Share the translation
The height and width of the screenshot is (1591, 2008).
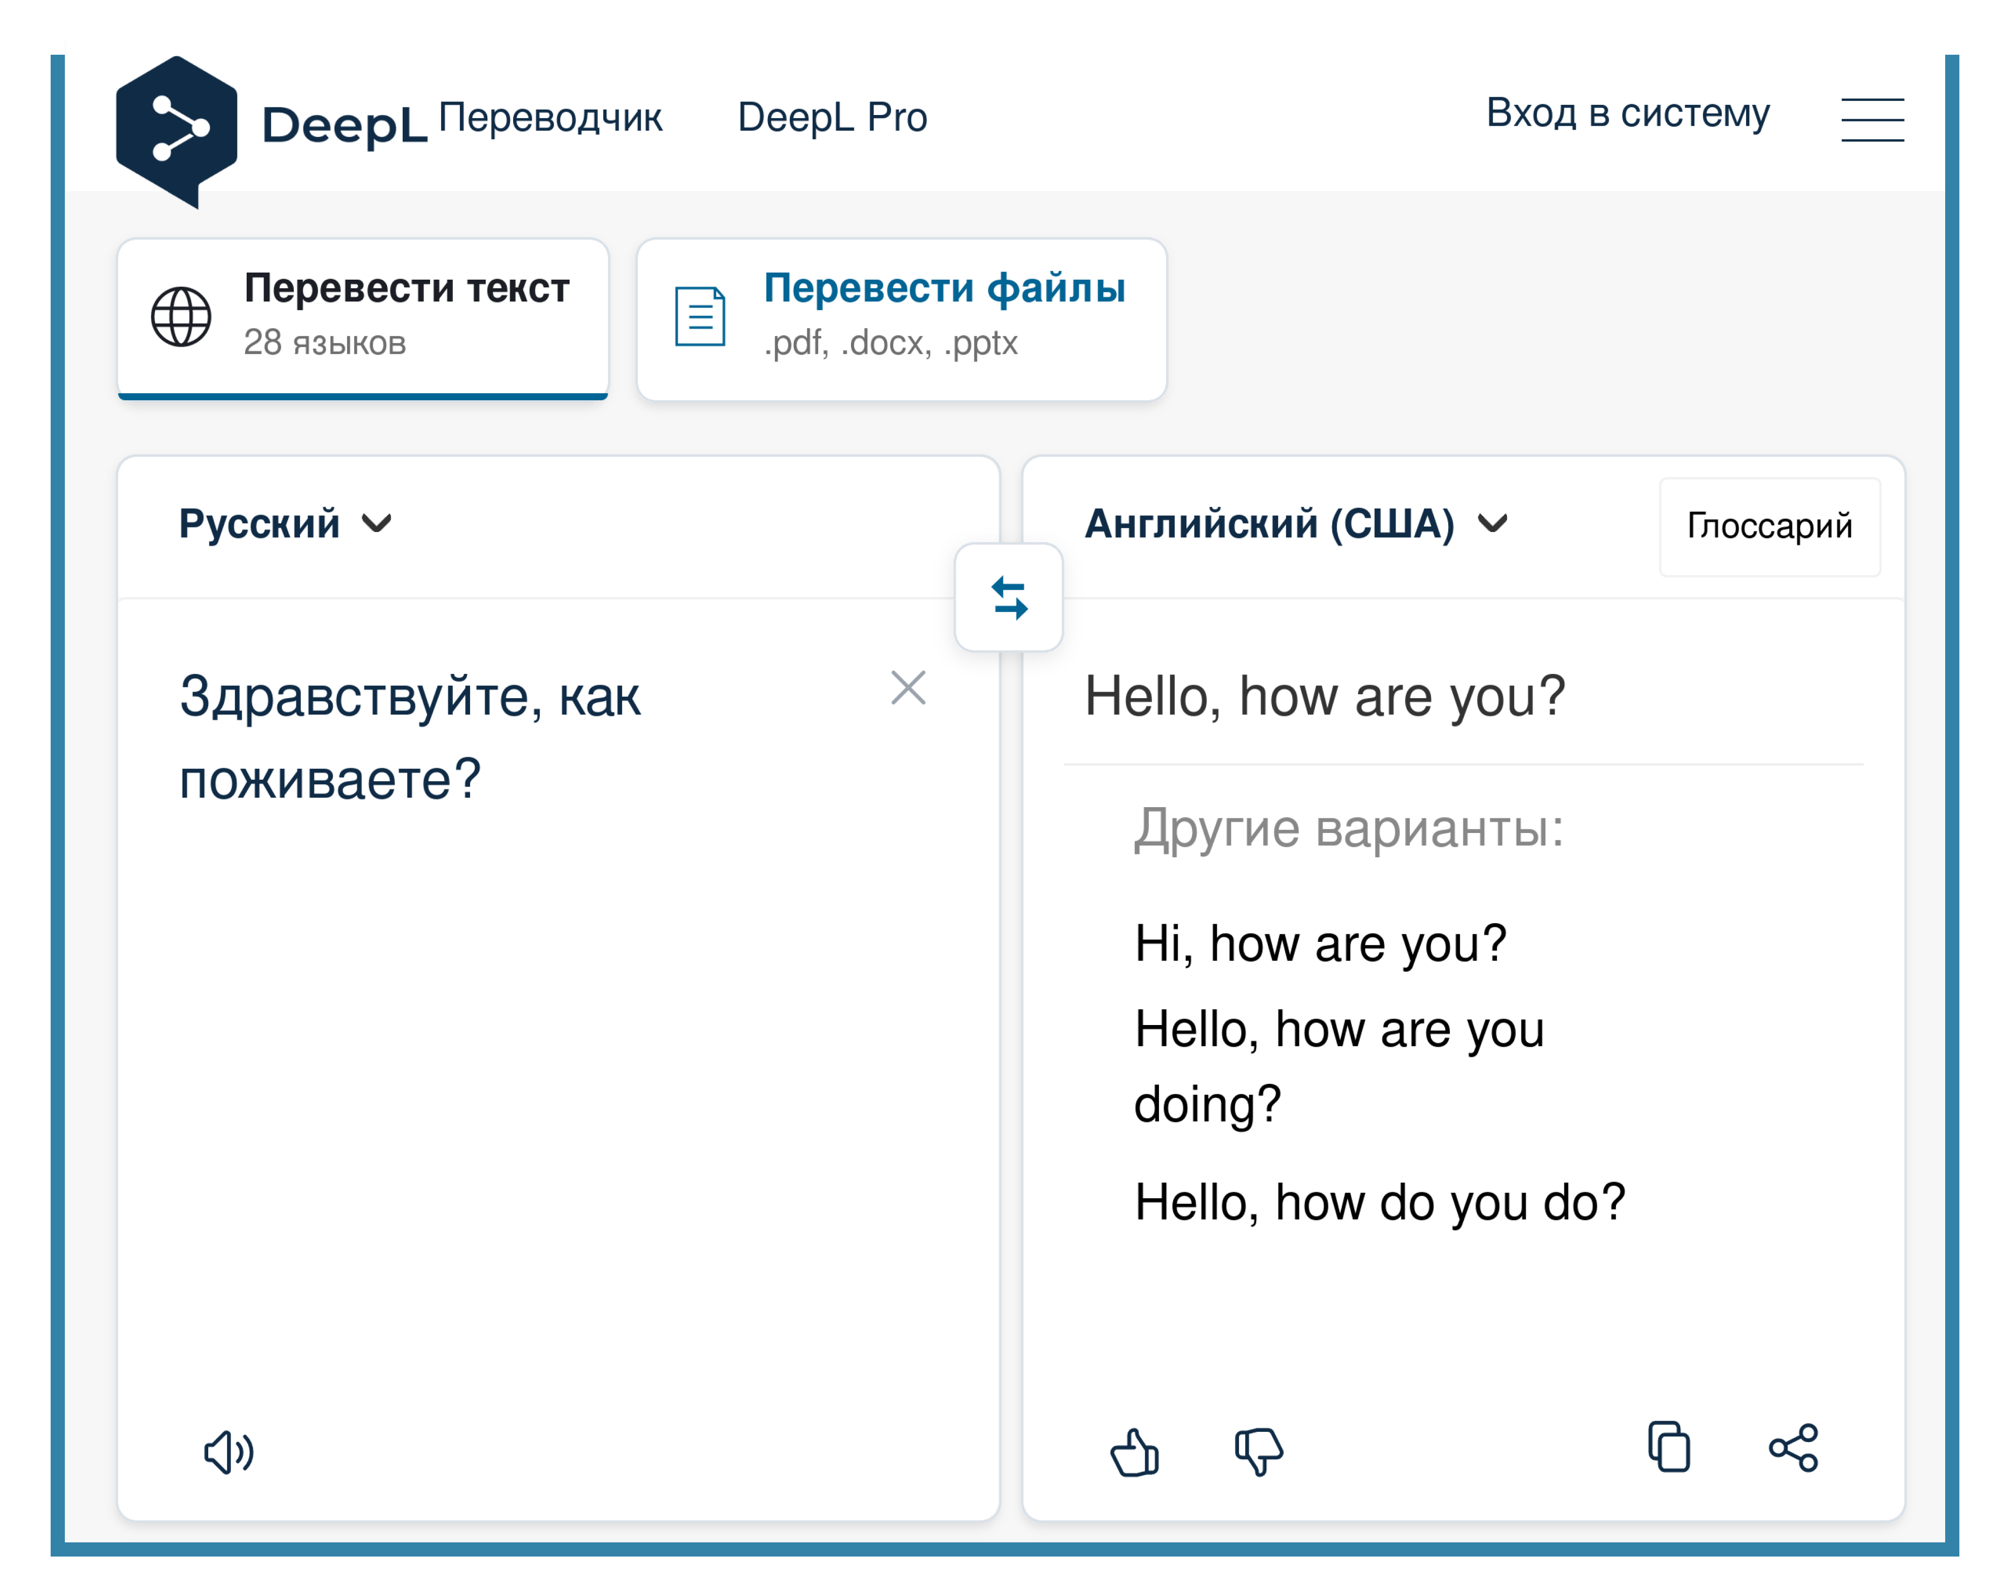(1793, 1448)
